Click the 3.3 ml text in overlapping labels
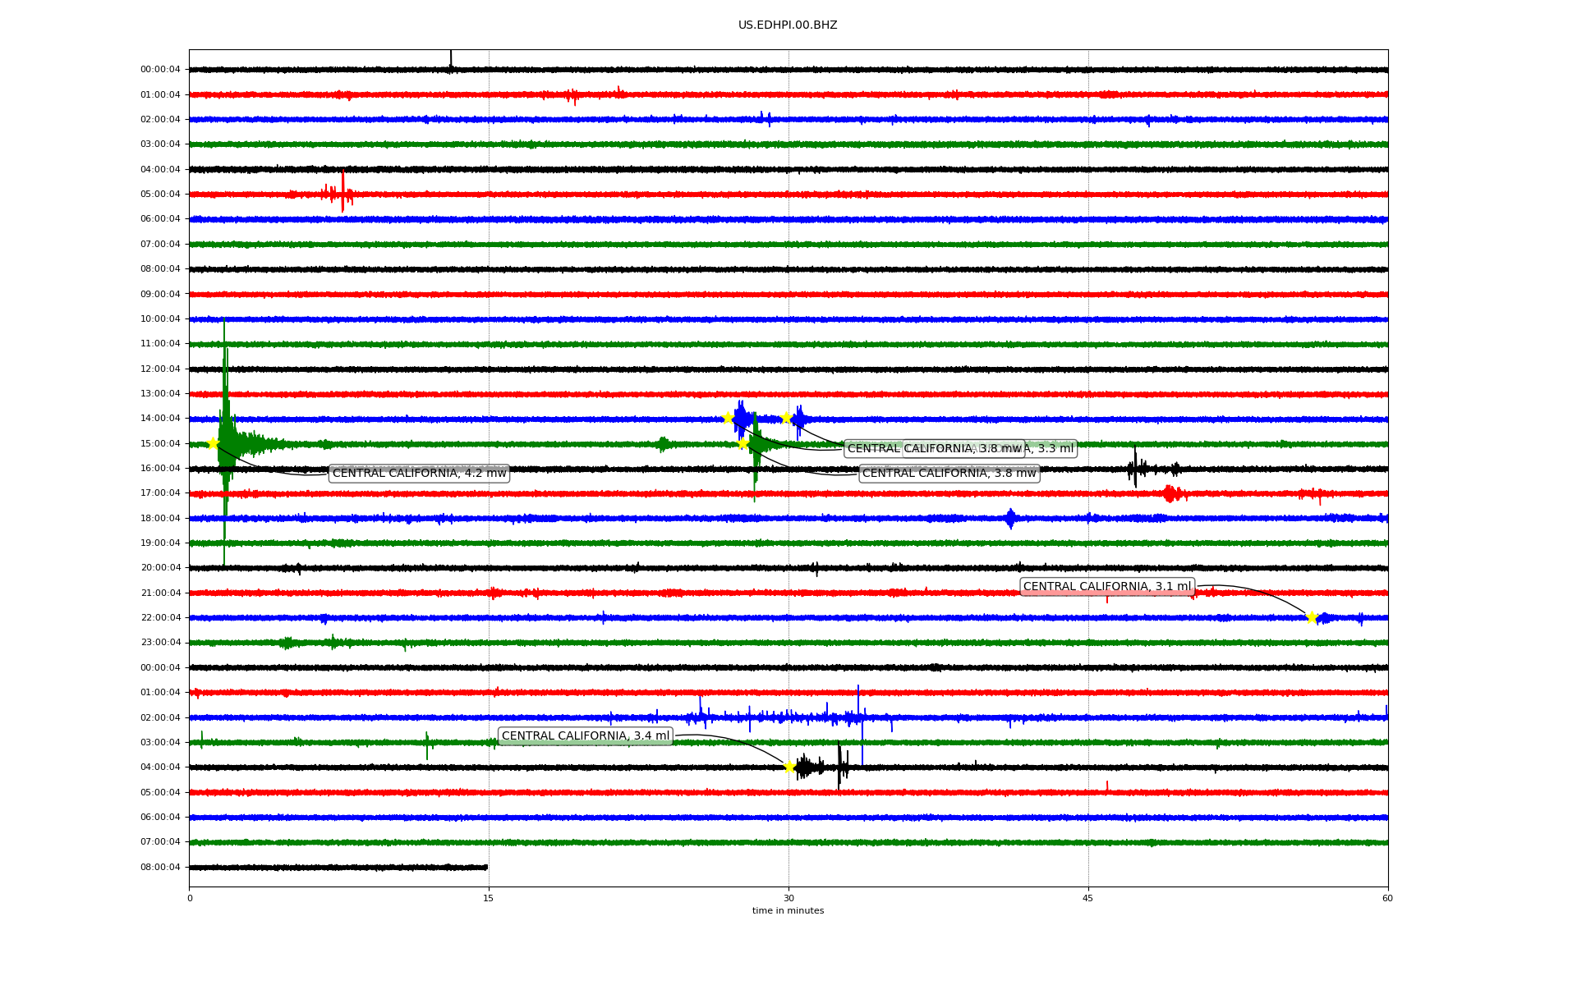Viewport: 1577px width, 985px height. pos(1055,449)
